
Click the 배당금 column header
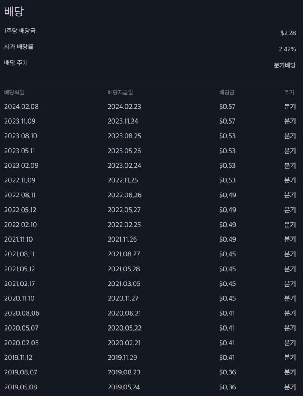point(227,92)
